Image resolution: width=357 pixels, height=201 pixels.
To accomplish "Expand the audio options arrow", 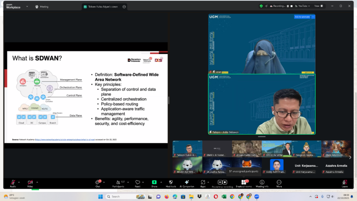I will click(x=20, y=182).
